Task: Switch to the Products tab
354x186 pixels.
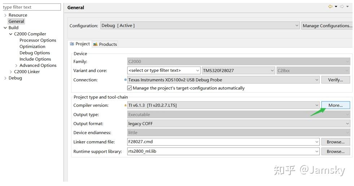Action: (105, 44)
